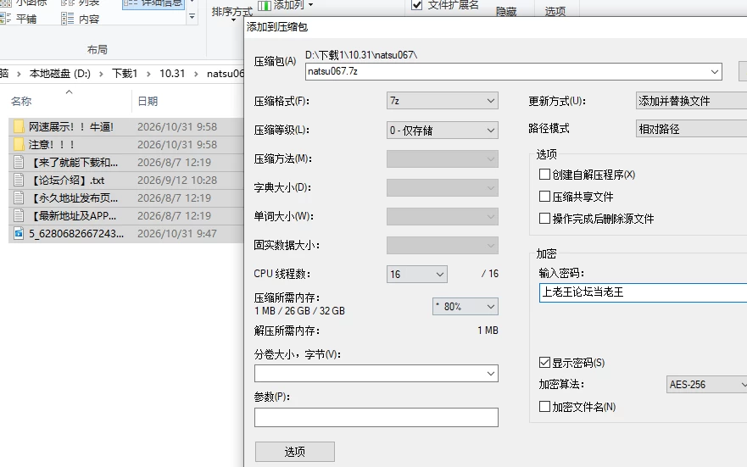747x467 pixels.
Task: Open 排序方式 menu in ribbon
Action: click(232, 13)
